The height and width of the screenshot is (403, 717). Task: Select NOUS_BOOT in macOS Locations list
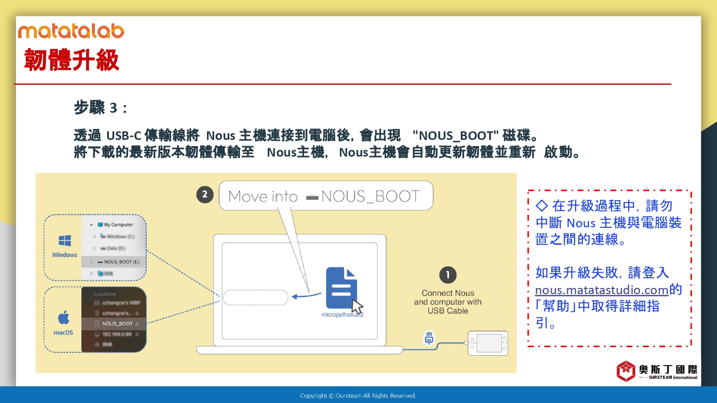pos(114,324)
